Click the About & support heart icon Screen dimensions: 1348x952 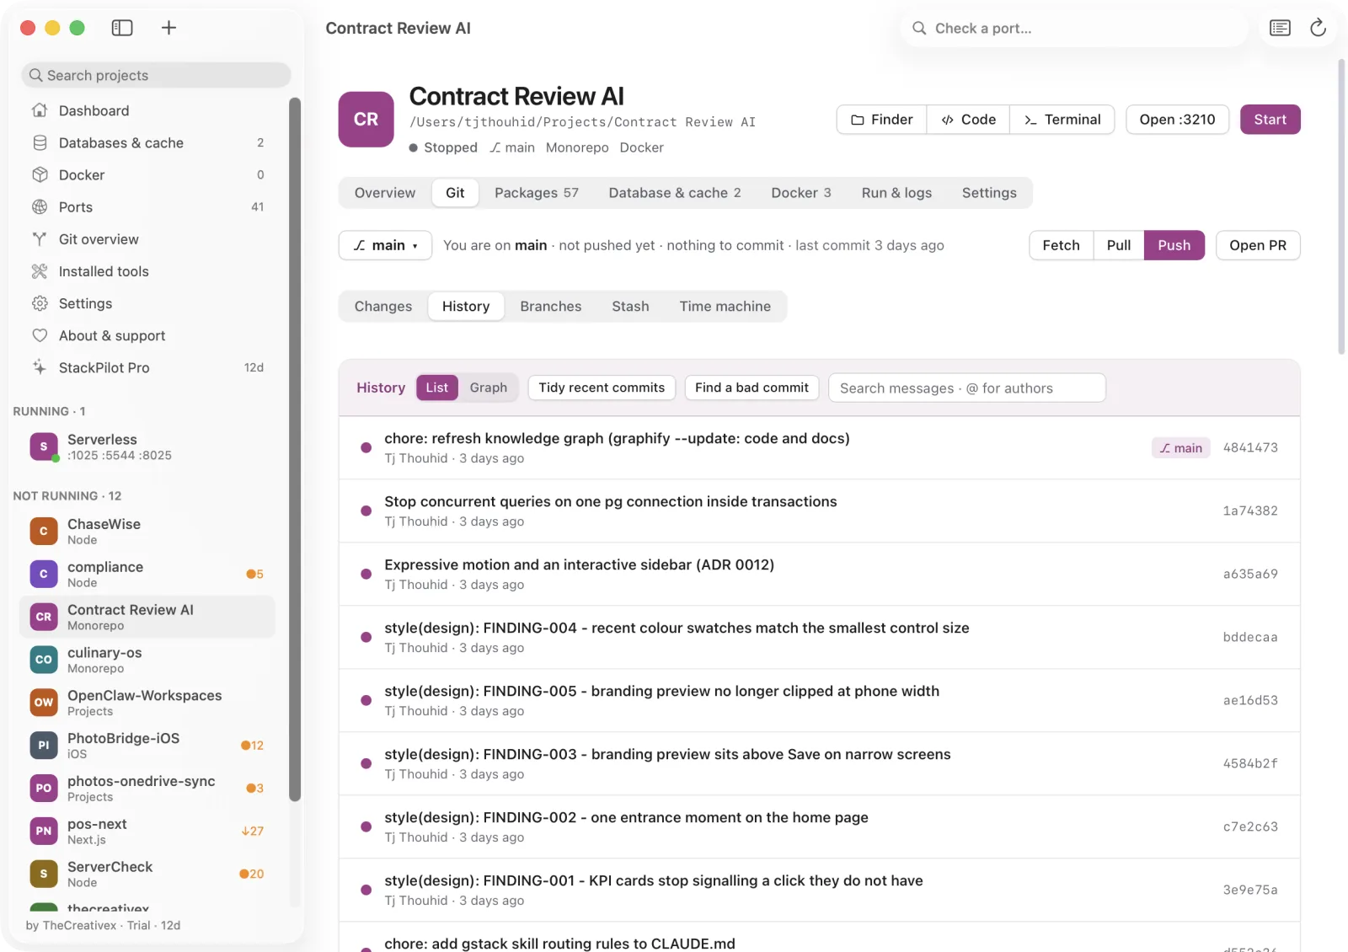coord(40,335)
